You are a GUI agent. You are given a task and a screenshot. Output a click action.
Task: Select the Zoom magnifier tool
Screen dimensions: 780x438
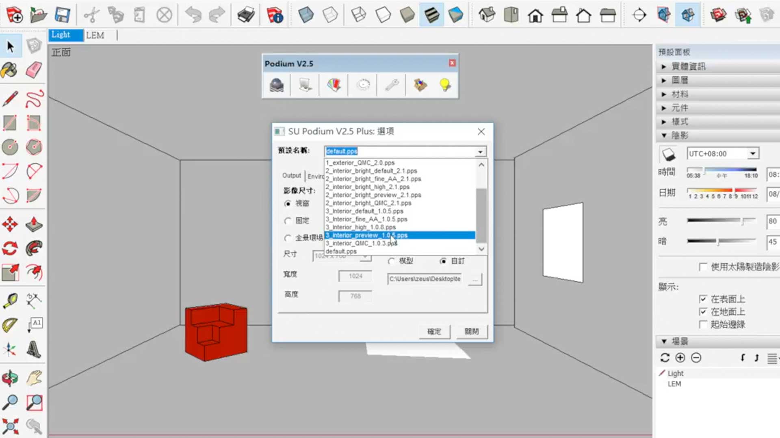[10, 402]
